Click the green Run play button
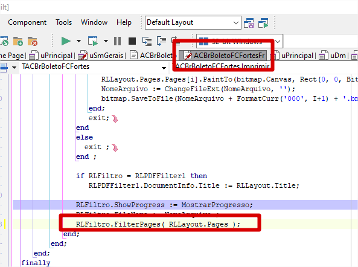This screenshot has width=358, height=267. point(66,41)
